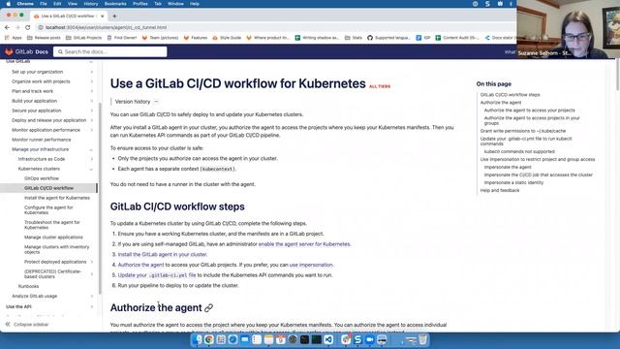
Task: Jump to kubectl commands not supported
Action: coord(519,151)
